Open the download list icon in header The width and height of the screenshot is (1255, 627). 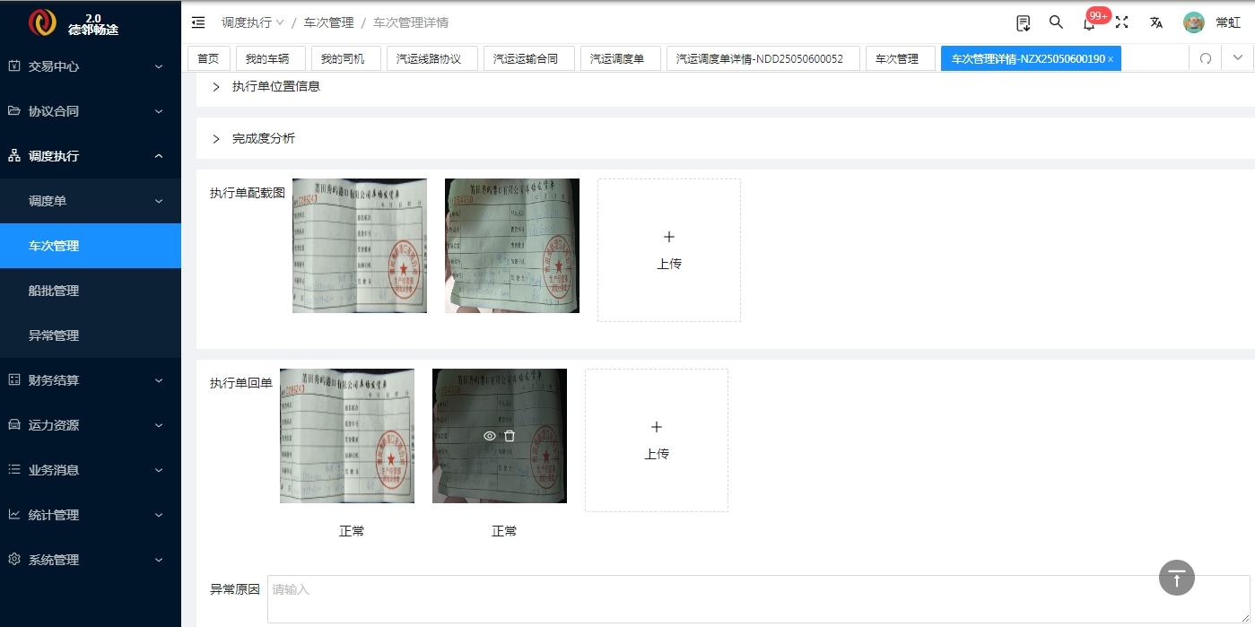[x=1024, y=22]
